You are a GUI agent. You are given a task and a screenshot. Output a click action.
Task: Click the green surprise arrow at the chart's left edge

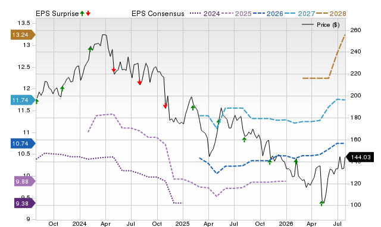tap(37, 101)
